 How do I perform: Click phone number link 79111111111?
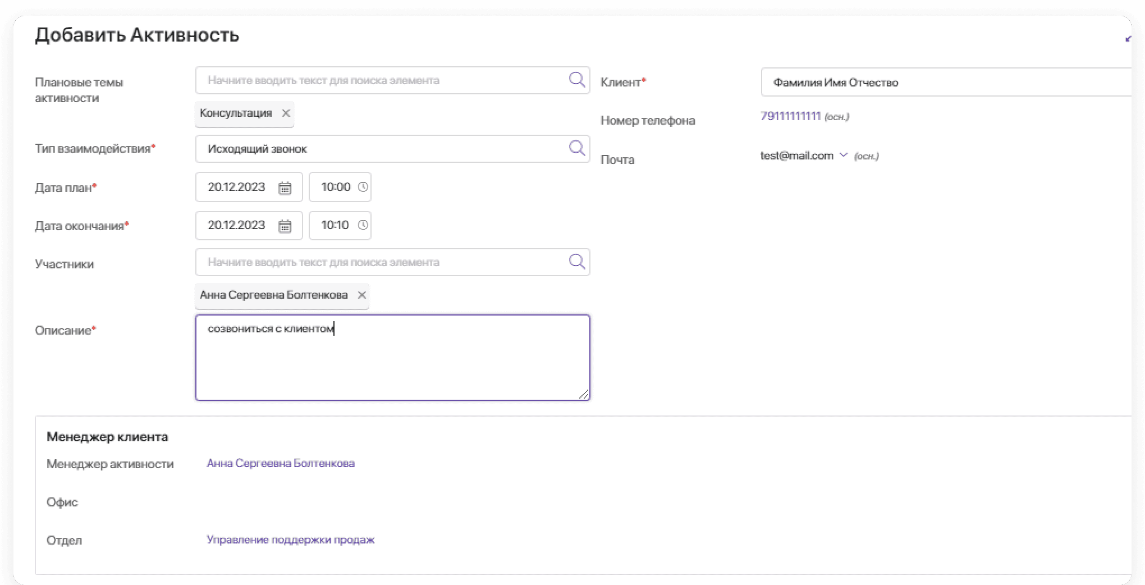(790, 116)
